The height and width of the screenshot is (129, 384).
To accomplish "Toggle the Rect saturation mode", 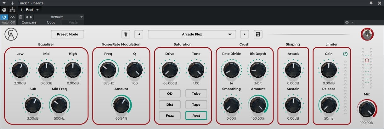I will 196,116.
